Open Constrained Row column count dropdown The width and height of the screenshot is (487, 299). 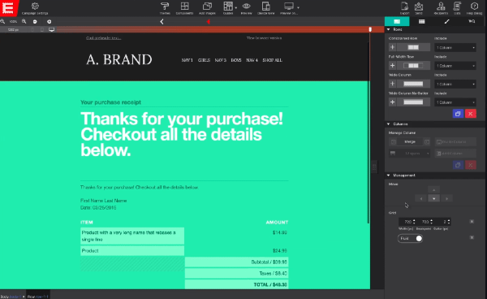click(x=455, y=48)
